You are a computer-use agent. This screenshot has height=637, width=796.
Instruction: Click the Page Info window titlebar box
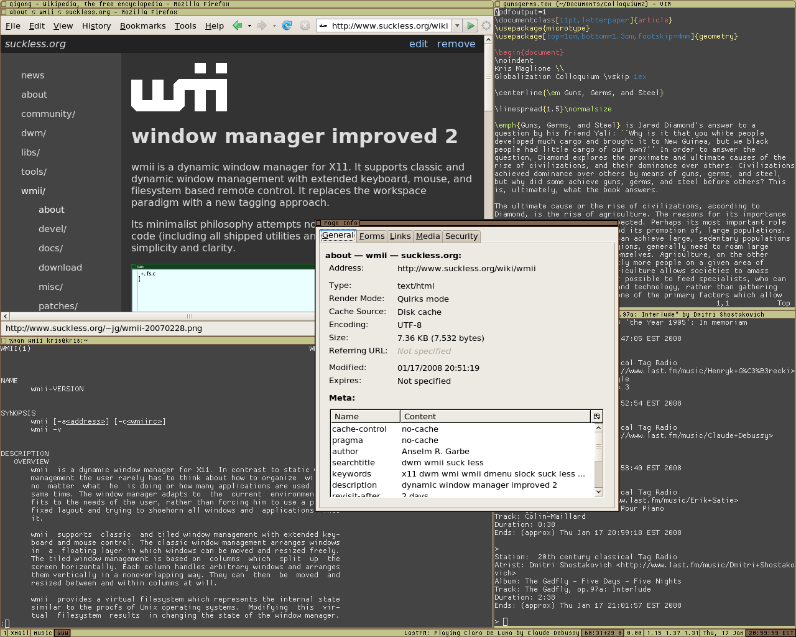coord(318,223)
